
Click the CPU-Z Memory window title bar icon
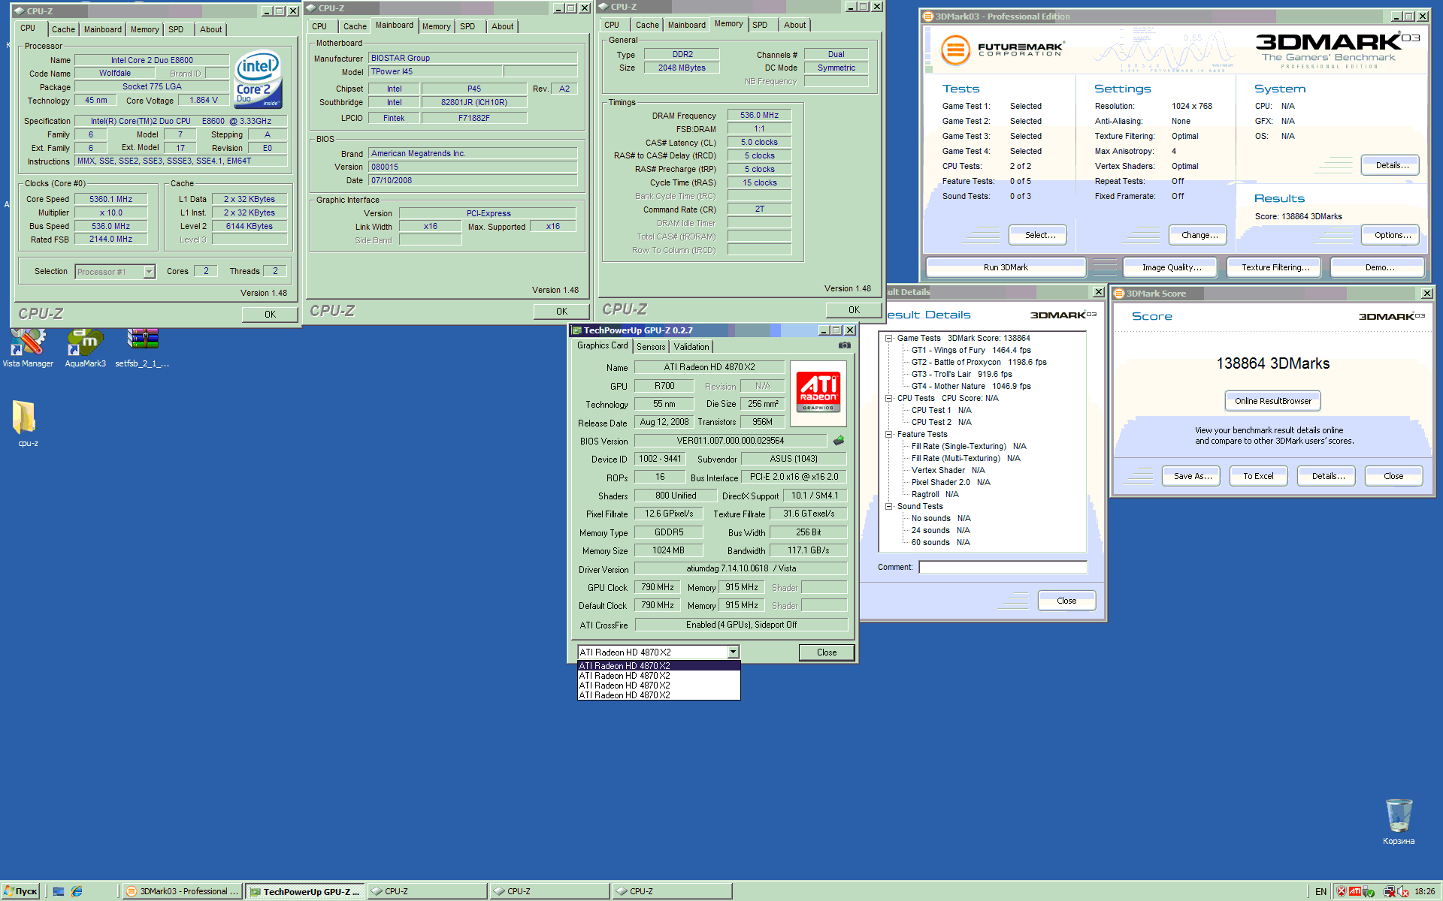coord(603,7)
